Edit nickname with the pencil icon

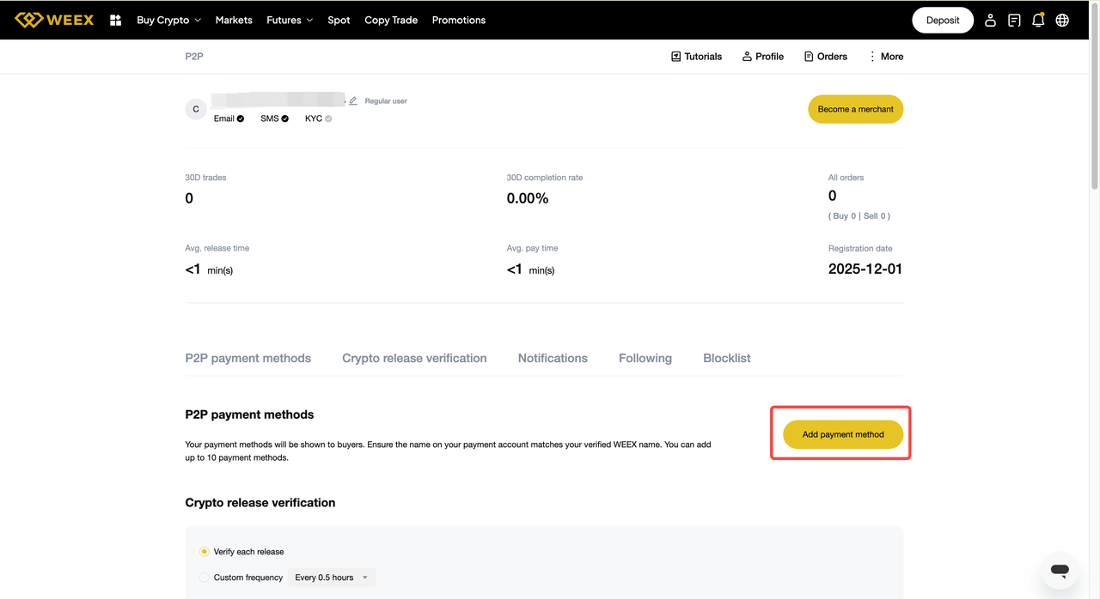pyautogui.click(x=353, y=101)
